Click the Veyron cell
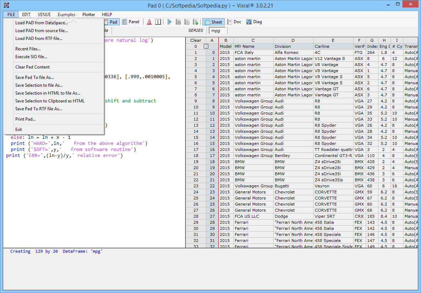 pyautogui.click(x=333, y=186)
